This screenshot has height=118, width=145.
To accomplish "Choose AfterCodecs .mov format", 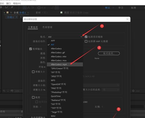I will pos(65,60).
